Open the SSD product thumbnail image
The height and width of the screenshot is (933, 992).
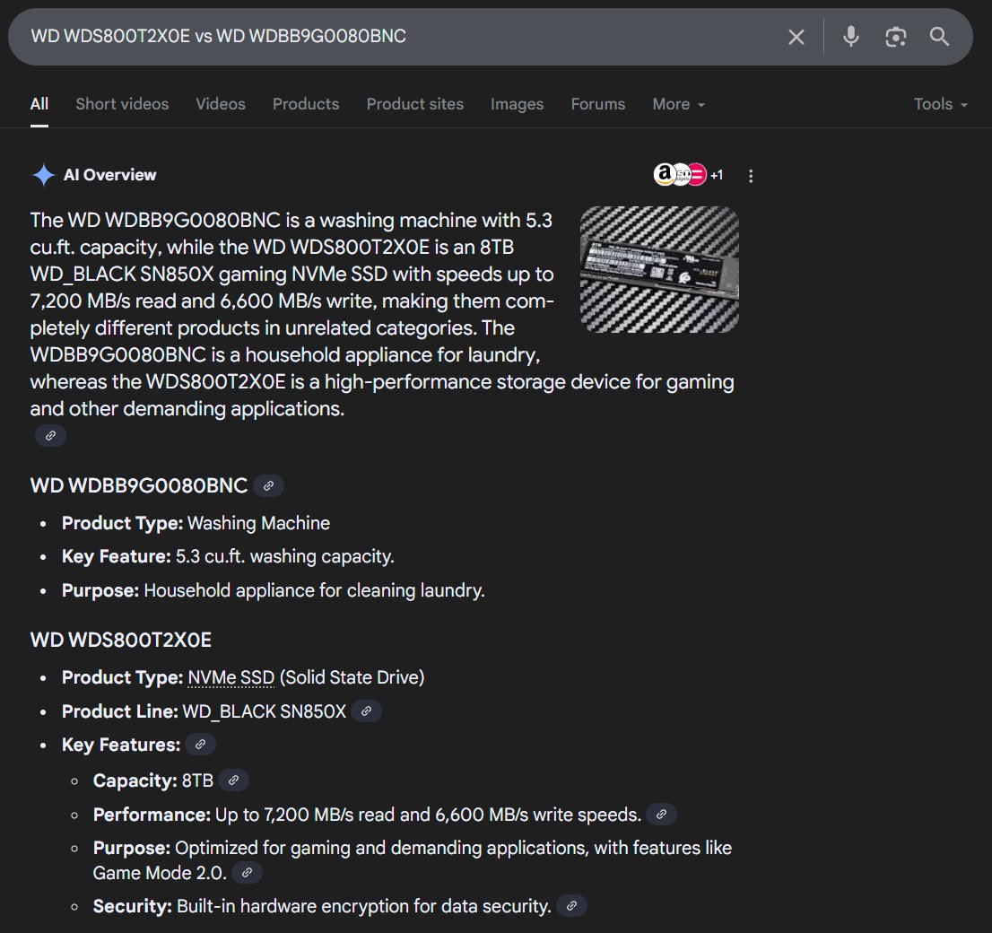[659, 270]
